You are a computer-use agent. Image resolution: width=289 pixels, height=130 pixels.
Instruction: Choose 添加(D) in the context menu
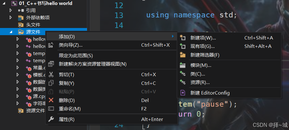point(111,37)
